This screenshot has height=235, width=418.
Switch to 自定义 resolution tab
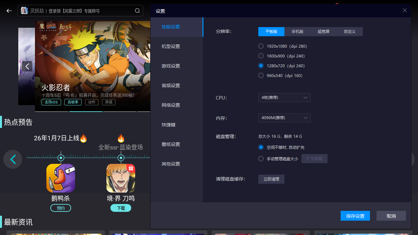[350, 32]
